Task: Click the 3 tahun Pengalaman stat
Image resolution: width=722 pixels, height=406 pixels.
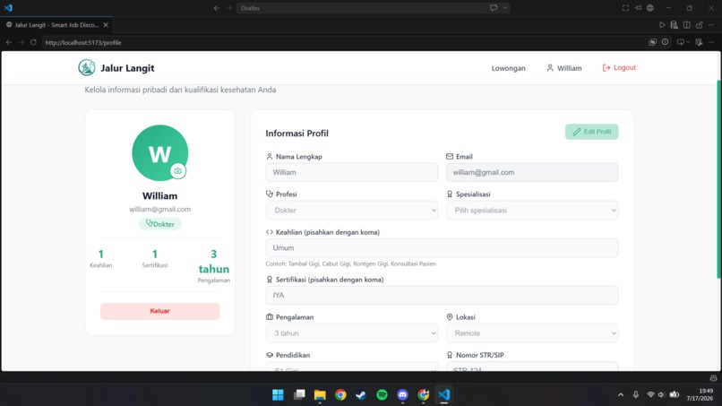Action: pyautogui.click(x=214, y=266)
